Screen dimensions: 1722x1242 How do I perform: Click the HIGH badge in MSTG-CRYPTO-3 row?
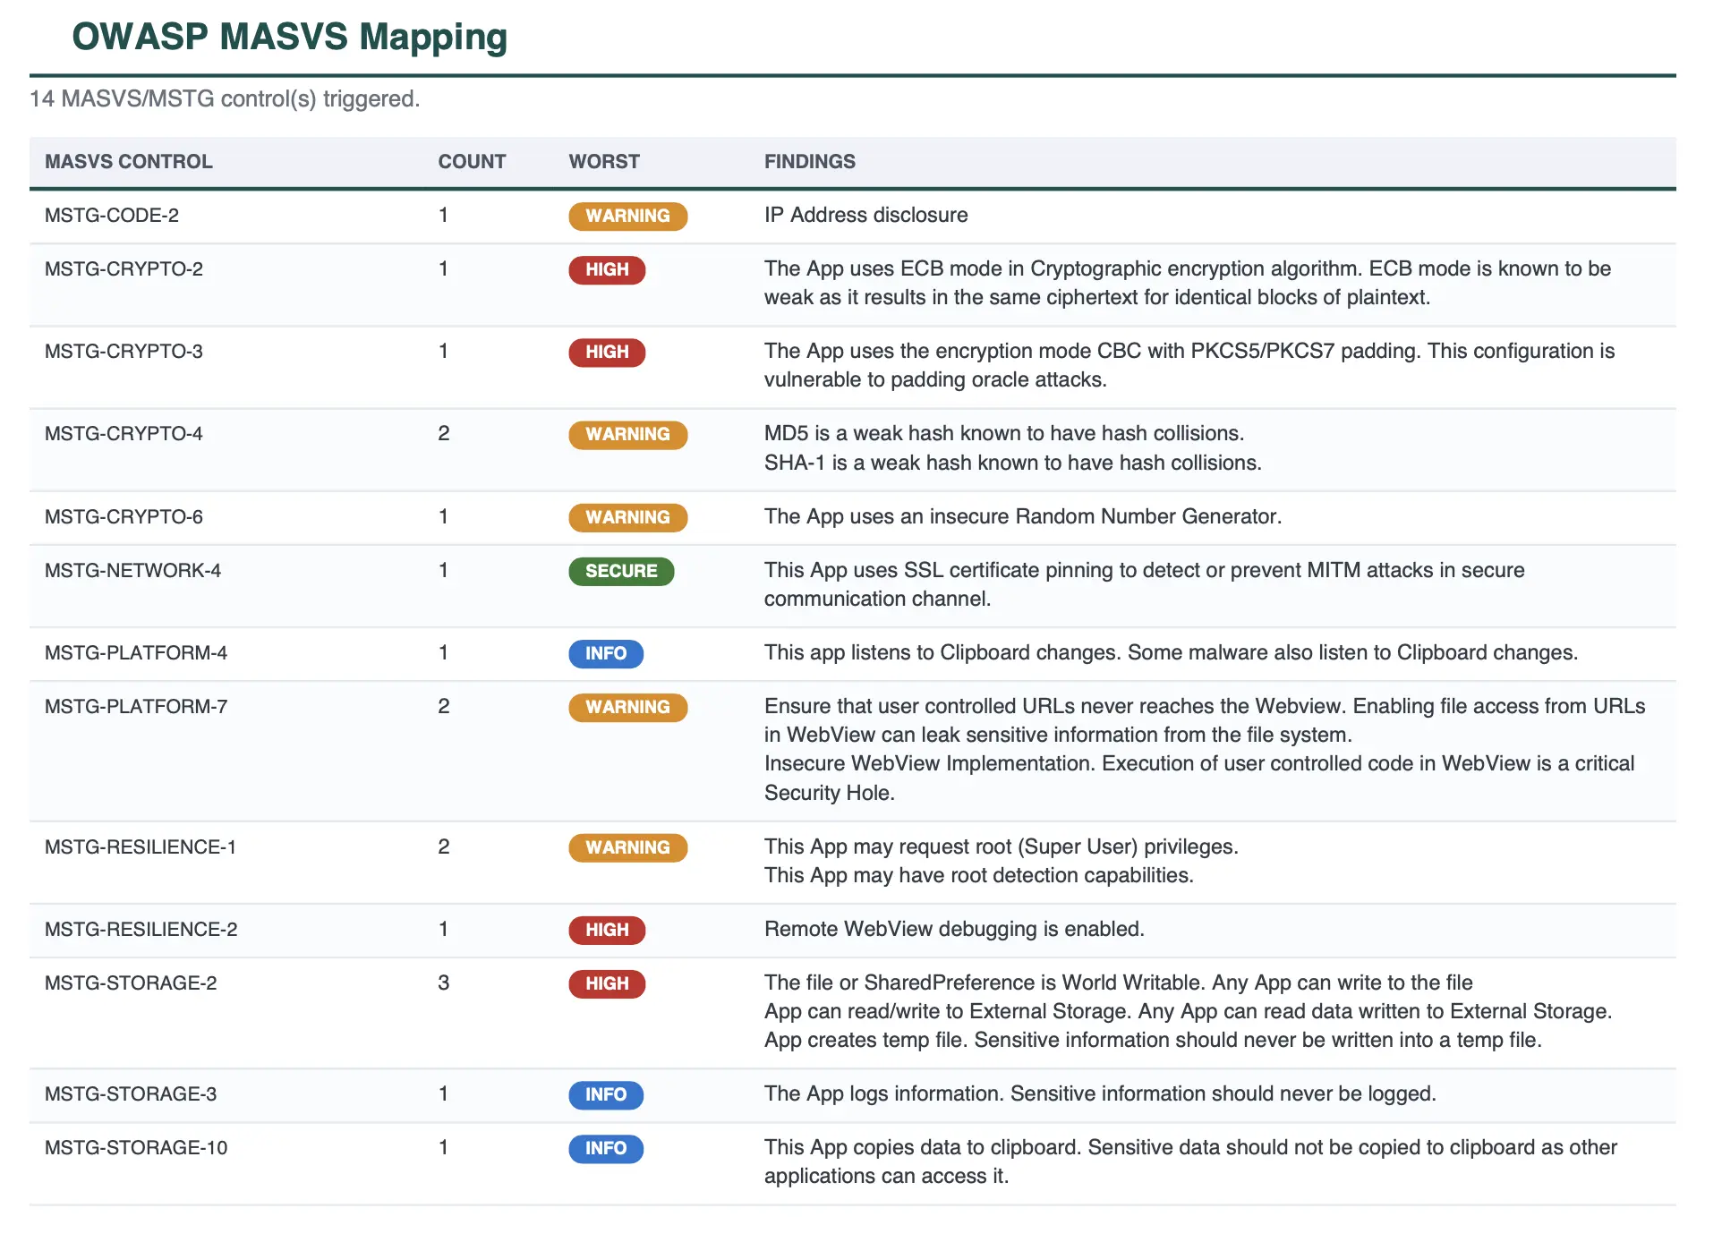(x=607, y=352)
